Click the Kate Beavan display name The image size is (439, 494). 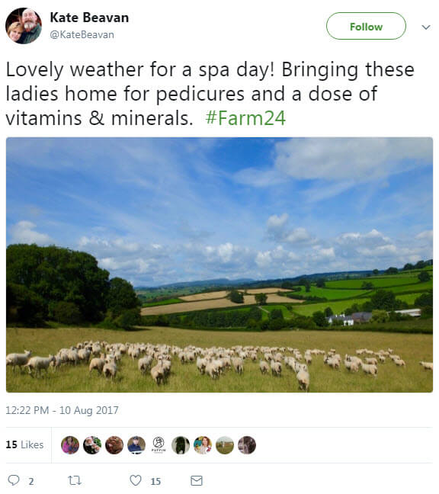pyautogui.click(x=89, y=18)
